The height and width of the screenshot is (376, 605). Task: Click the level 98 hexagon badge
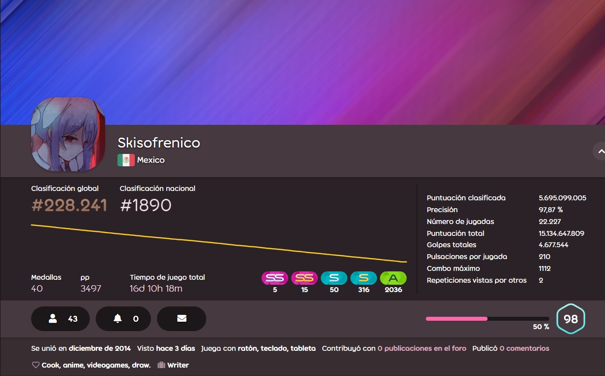pos(570,319)
